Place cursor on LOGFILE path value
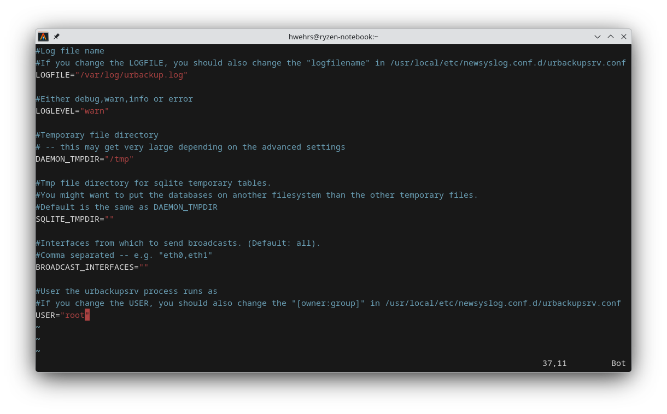Screen dimensions: 667x414 click(x=131, y=75)
